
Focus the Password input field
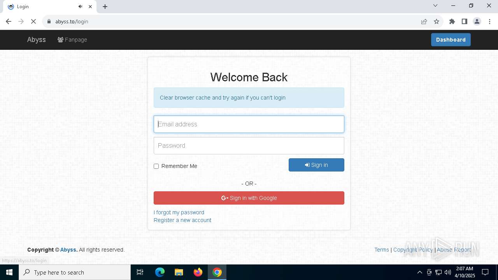[x=249, y=145]
